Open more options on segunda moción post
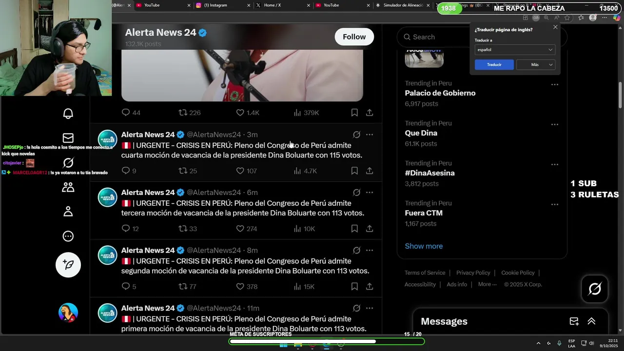This screenshot has width=624, height=351. click(370, 250)
